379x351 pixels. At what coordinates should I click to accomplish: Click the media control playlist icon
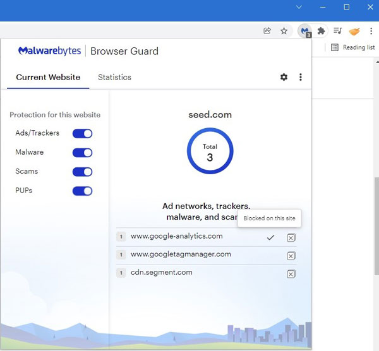pyautogui.click(x=337, y=31)
